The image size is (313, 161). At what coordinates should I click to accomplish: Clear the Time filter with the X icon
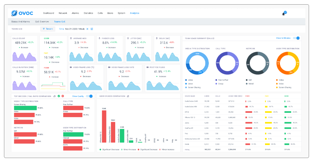coord(87,29)
